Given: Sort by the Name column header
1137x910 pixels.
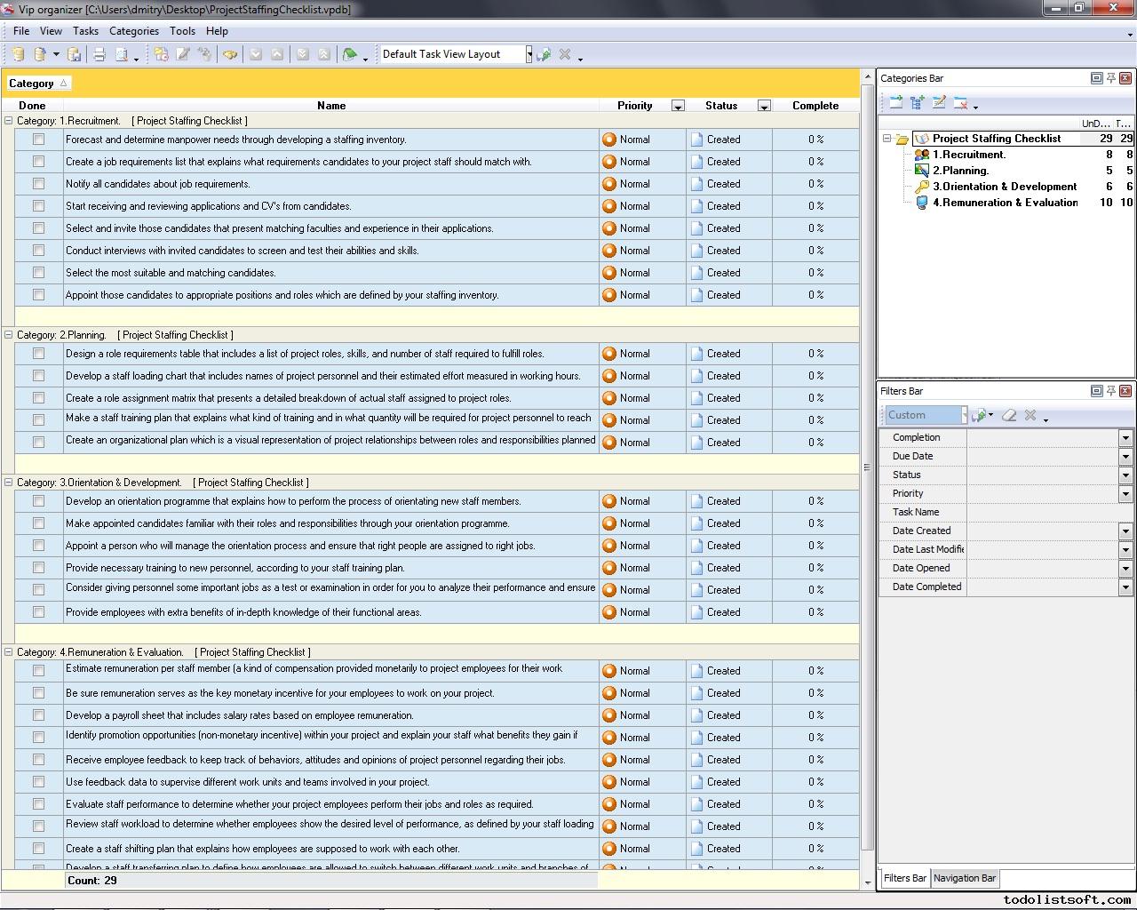Looking at the screenshot, I should (x=330, y=106).
